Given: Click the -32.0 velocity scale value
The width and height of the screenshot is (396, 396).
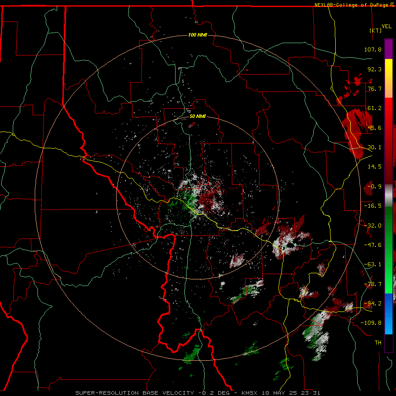Looking at the screenshot, I should click(373, 226).
